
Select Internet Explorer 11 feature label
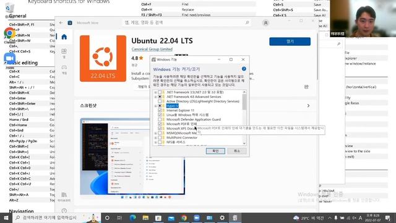pos(180,110)
